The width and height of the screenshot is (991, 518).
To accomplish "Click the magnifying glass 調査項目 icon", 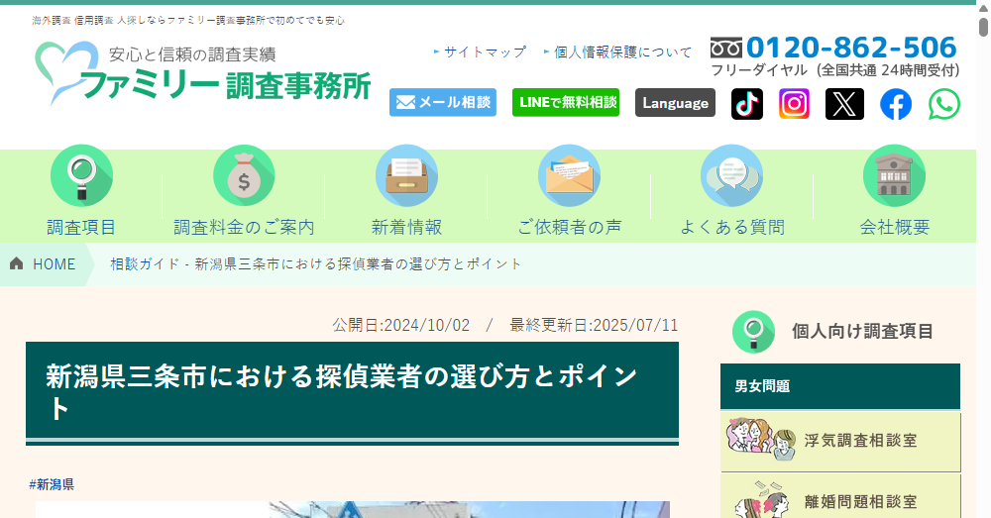I will click(81, 175).
